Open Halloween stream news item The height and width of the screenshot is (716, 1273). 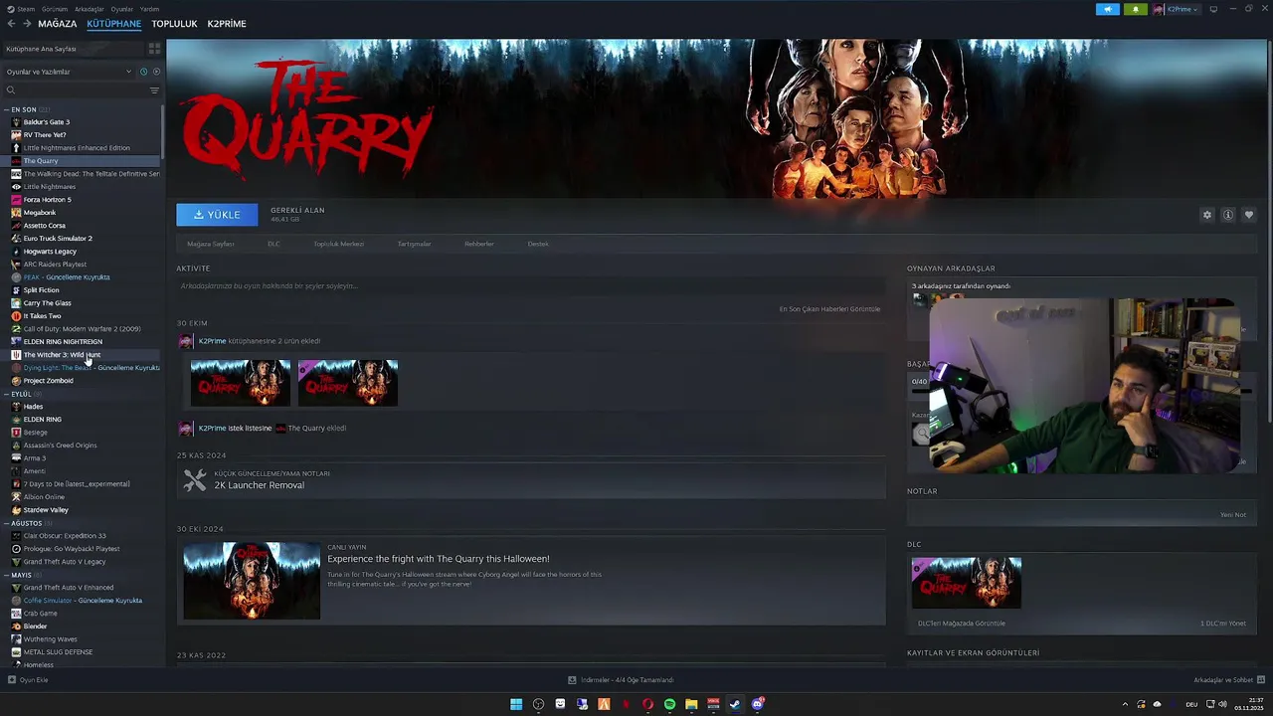coord(531,581)
